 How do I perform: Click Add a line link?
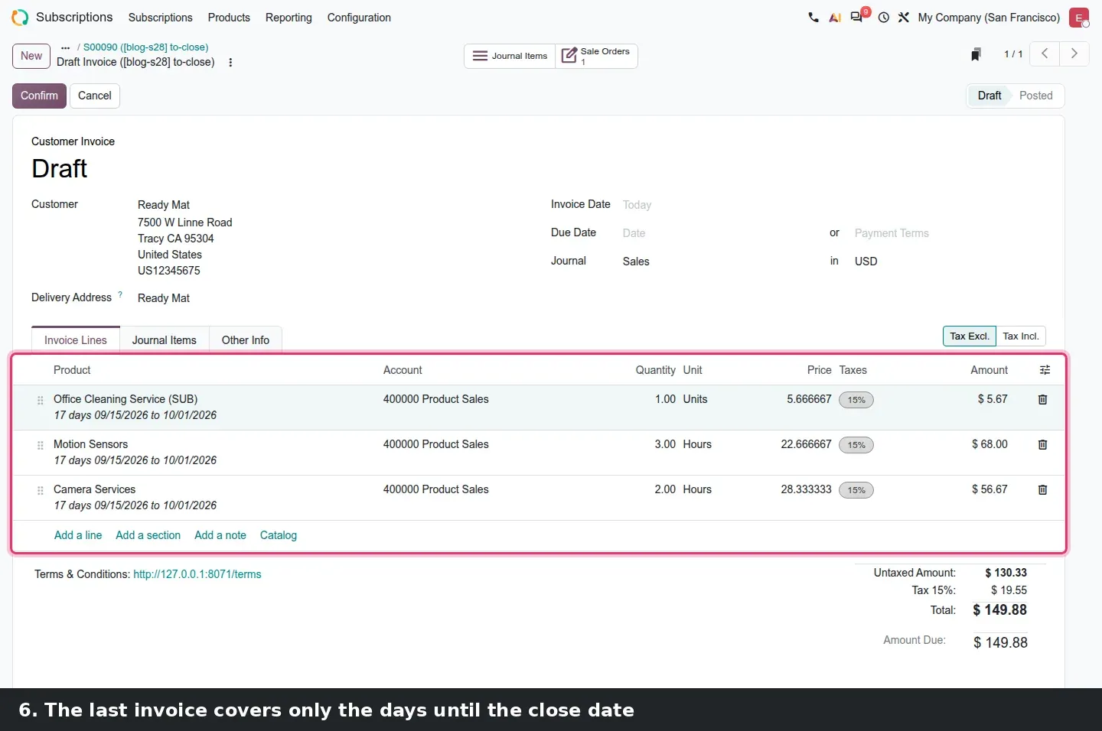[78, 535]
